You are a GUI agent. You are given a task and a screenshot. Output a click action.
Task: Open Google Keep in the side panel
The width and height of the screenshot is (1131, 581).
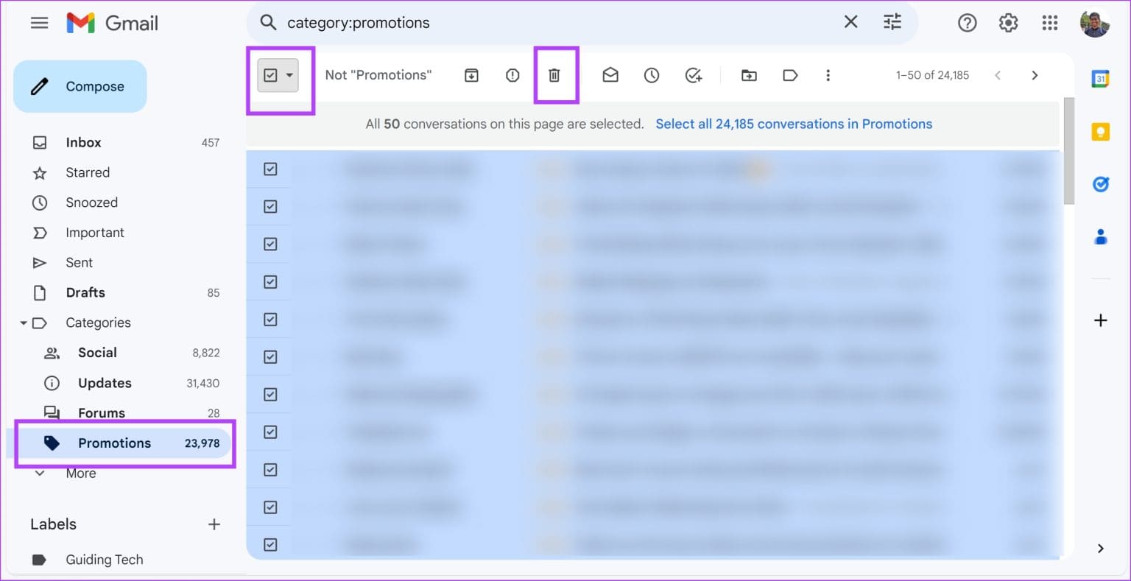1100,133
